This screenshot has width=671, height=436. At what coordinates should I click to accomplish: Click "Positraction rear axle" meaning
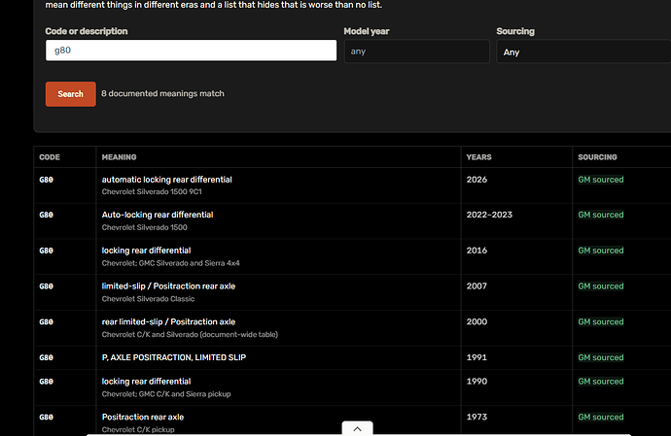(143, 417)
